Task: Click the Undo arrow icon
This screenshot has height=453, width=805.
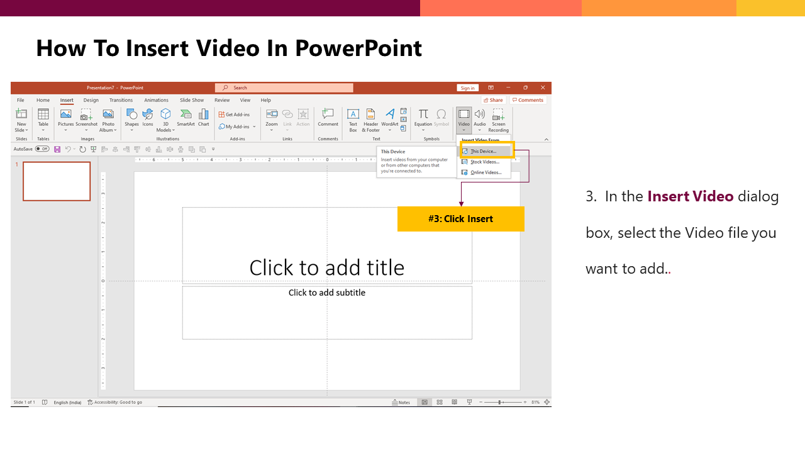Action: 68,149
